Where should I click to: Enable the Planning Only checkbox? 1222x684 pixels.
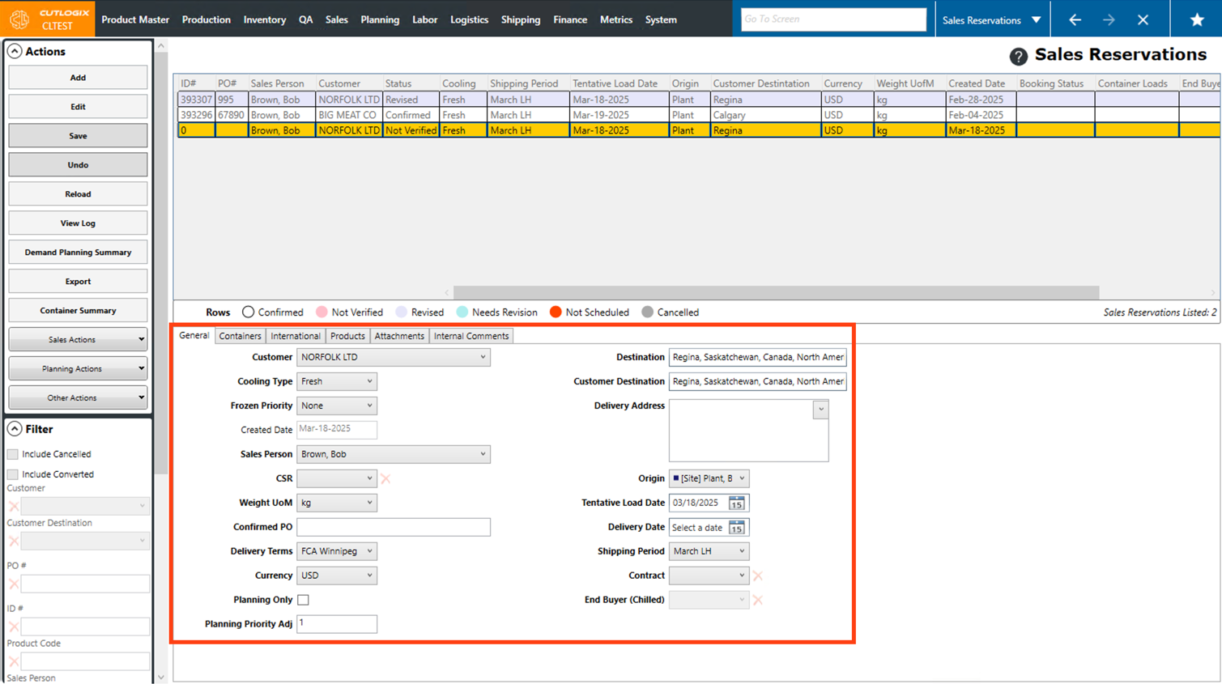coord(303,600)
